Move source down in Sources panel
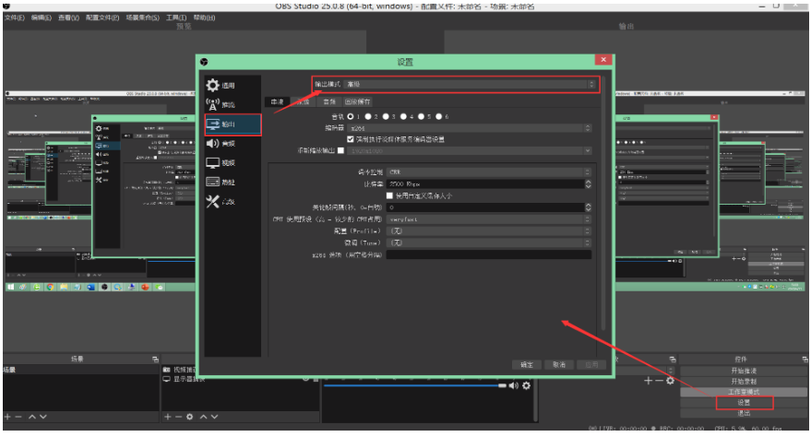The image size is (811, 437). point(214,417)
